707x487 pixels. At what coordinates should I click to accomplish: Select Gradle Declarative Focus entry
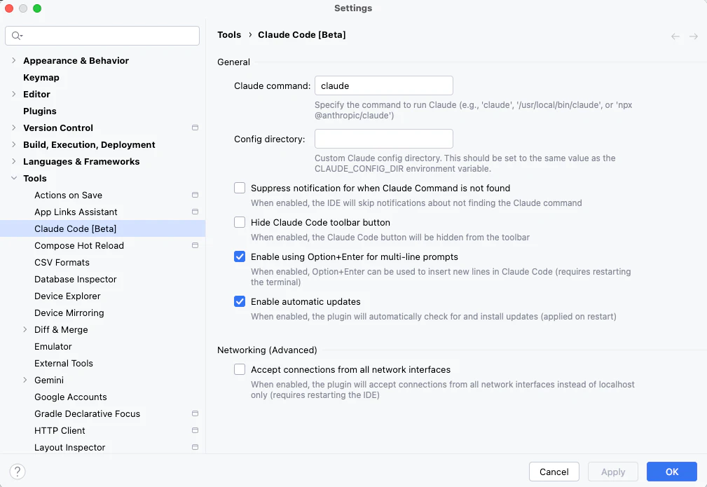(x=87, y=413)
